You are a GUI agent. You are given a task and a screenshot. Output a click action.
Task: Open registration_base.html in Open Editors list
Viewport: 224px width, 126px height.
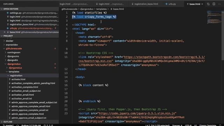(29, 24)
